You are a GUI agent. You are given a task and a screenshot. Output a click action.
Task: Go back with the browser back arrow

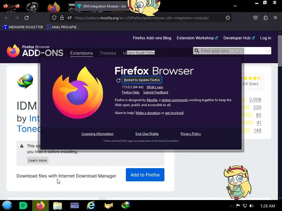pos(7,18)
